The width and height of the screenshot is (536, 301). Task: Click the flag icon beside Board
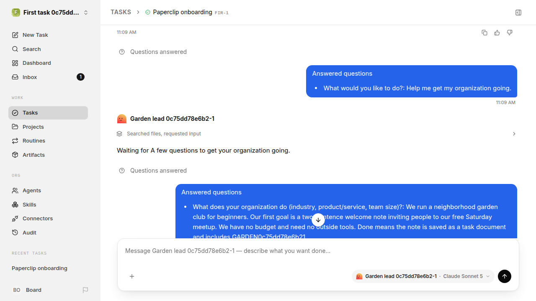85,290
